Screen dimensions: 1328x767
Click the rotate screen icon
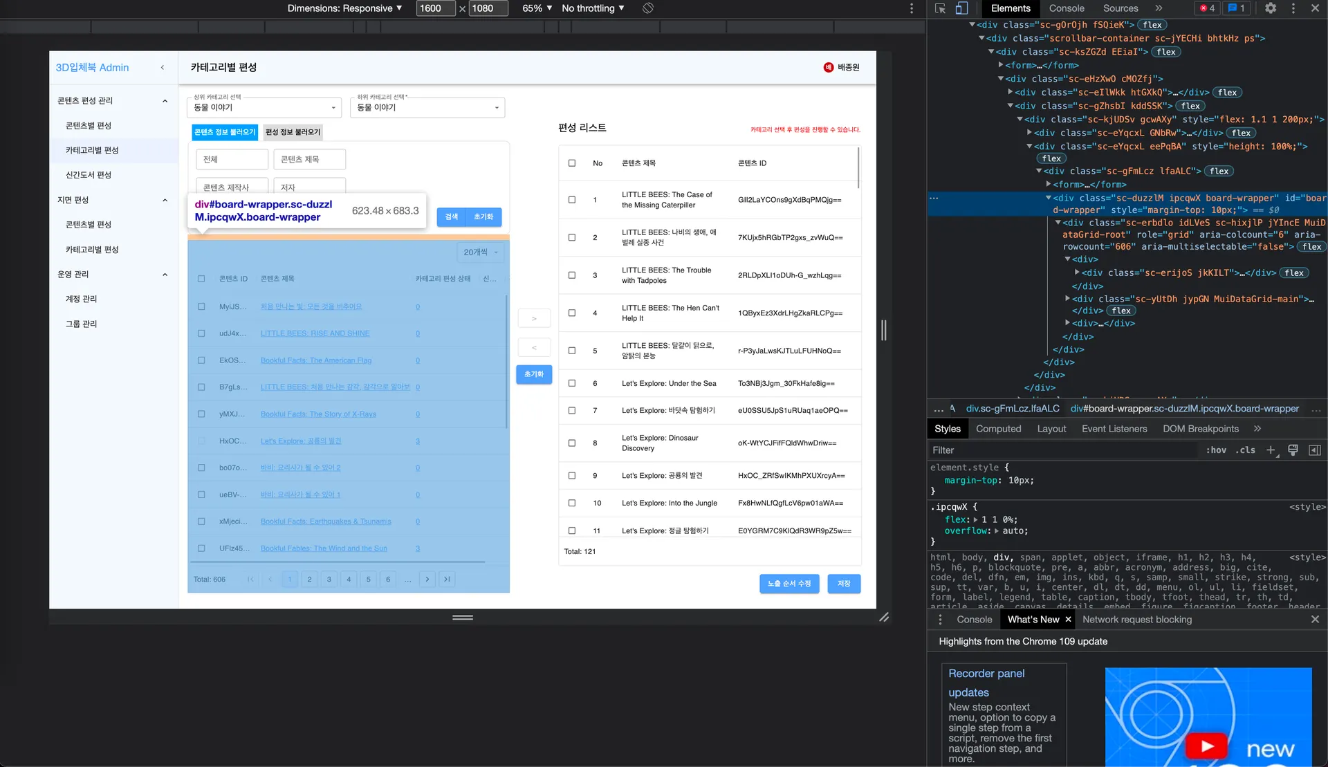pyautogui.click(x=648, y=8)
